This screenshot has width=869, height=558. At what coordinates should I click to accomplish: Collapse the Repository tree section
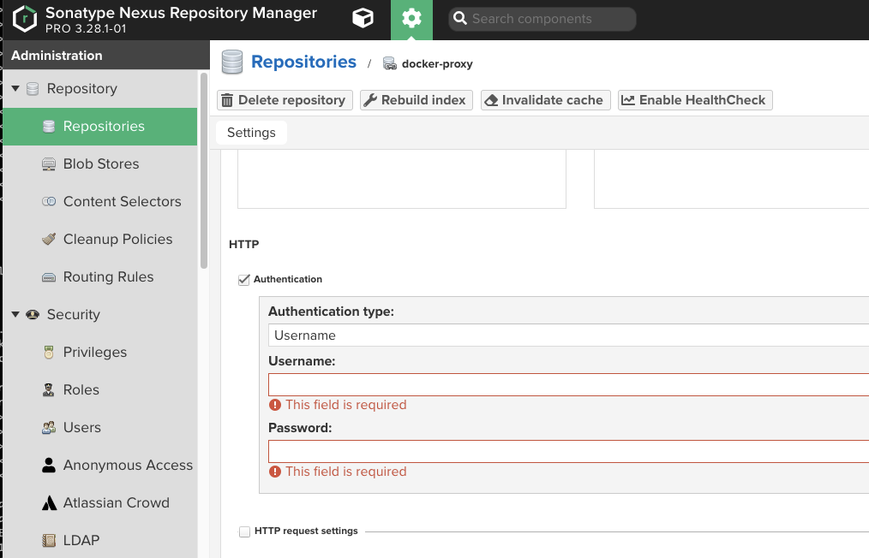point(15,89)
